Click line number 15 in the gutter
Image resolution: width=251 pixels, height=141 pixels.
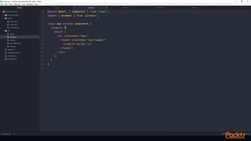point(42,68)
